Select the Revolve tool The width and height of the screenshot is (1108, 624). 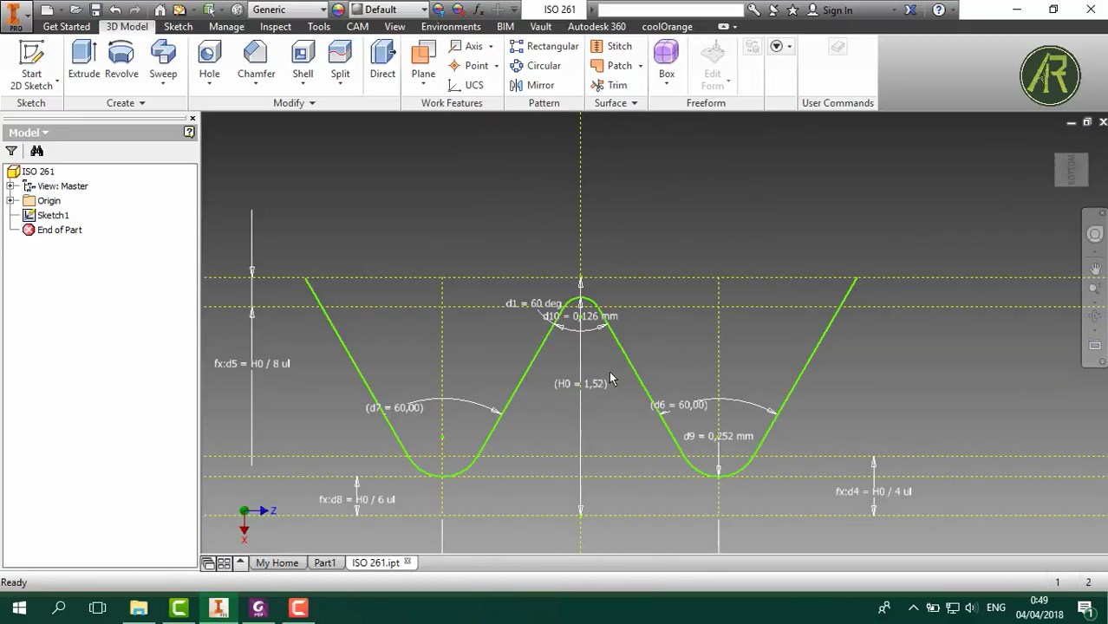pyautogui.click(x=121, y=61)
